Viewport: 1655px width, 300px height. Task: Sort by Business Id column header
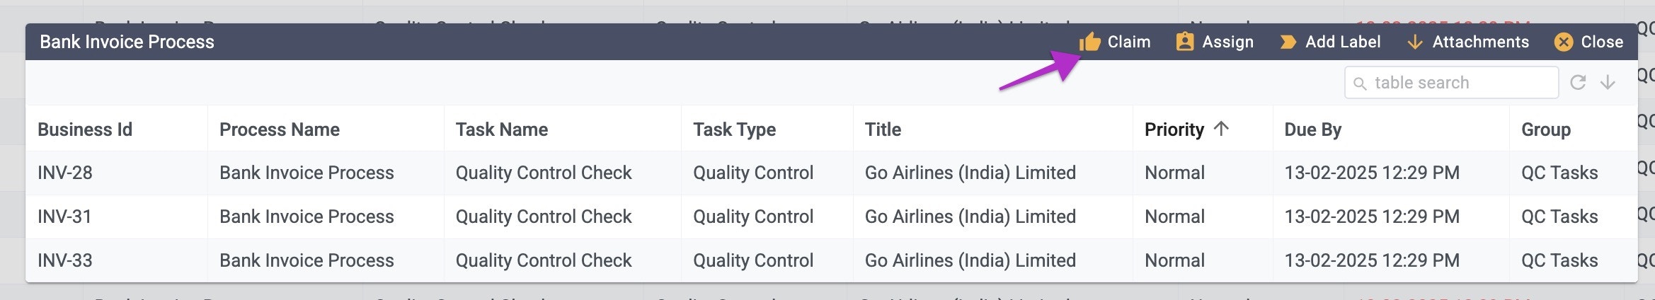pos(85,129)
